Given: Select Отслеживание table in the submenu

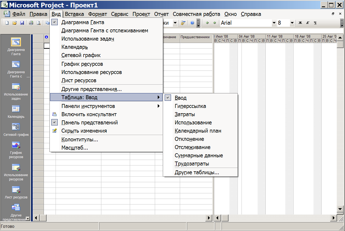Looking at the screenshot, I should click(x=200, y=147).
